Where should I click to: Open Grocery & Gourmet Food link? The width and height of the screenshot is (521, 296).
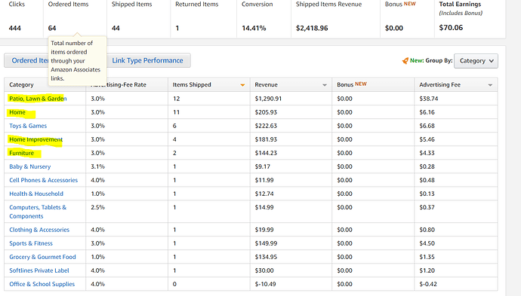tap(42, 257)
